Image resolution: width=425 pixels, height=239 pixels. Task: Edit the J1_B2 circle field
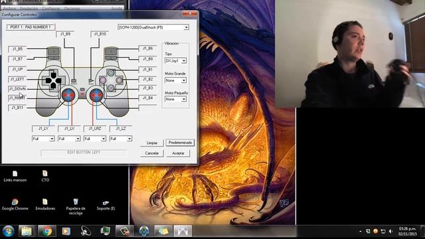coord(147,80)
